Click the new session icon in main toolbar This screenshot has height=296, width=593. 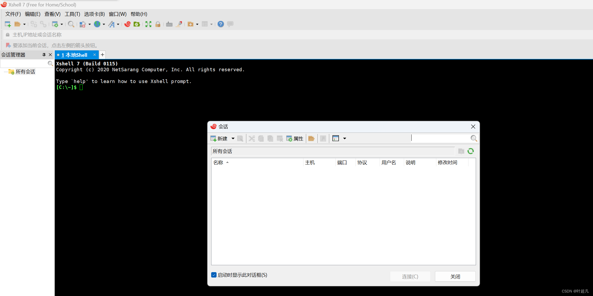point(8,24)
